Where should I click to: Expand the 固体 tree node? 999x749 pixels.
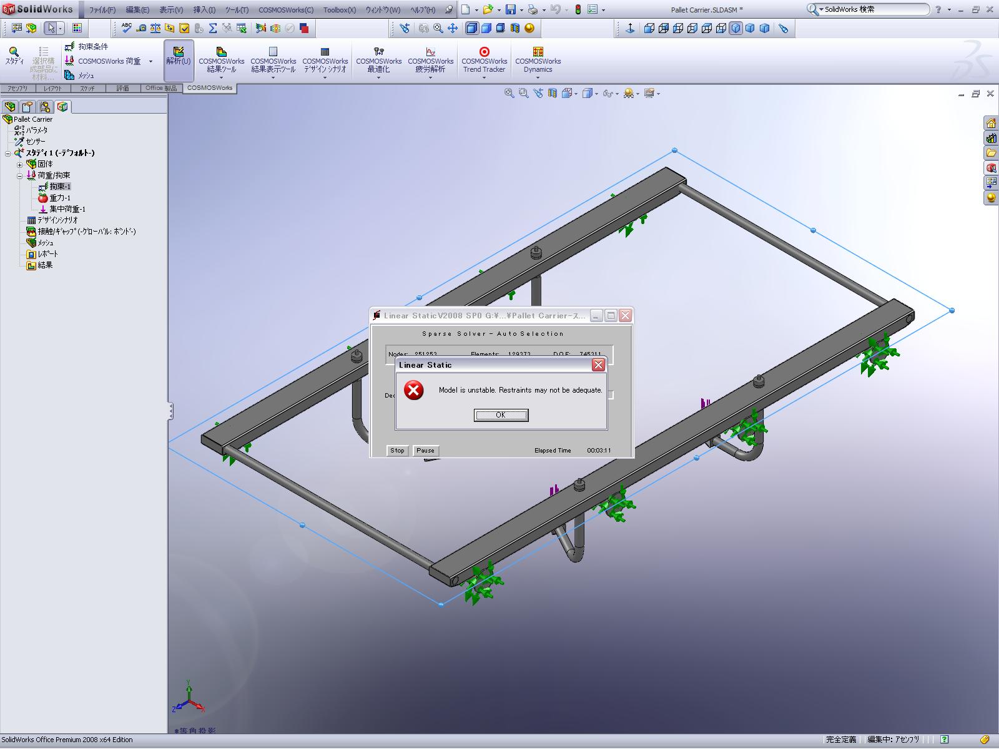pos(19,165)
